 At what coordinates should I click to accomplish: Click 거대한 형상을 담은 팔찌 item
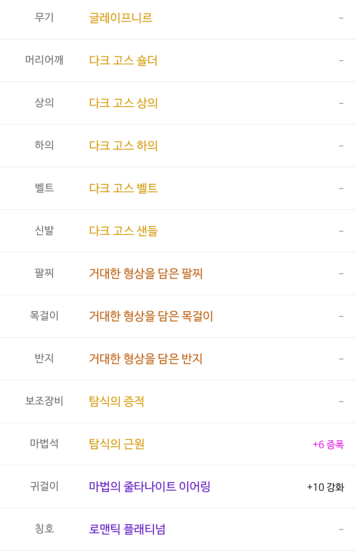[146, 274]
